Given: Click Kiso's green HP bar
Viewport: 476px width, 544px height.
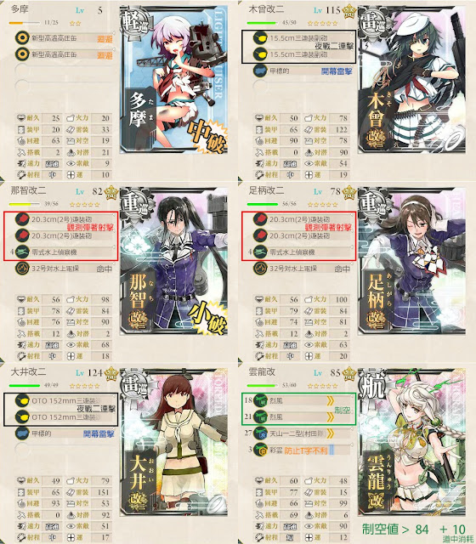Looking at the screenshot, I should click(262, 23).
